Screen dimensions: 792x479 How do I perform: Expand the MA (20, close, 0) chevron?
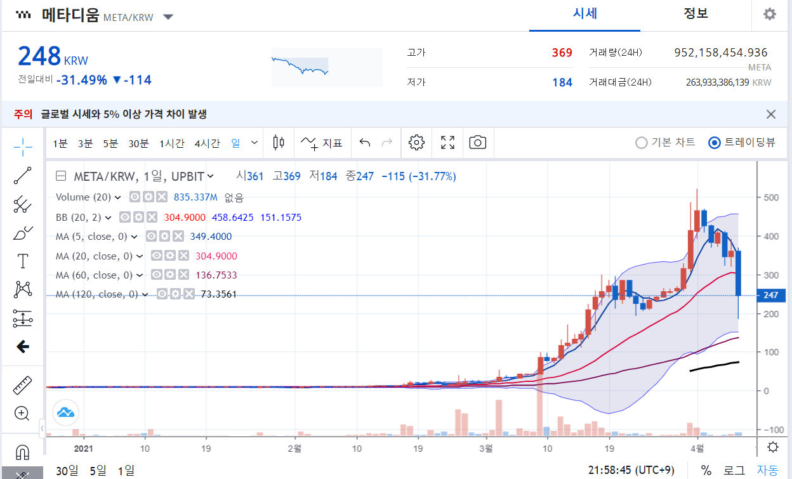pos(139,256)
